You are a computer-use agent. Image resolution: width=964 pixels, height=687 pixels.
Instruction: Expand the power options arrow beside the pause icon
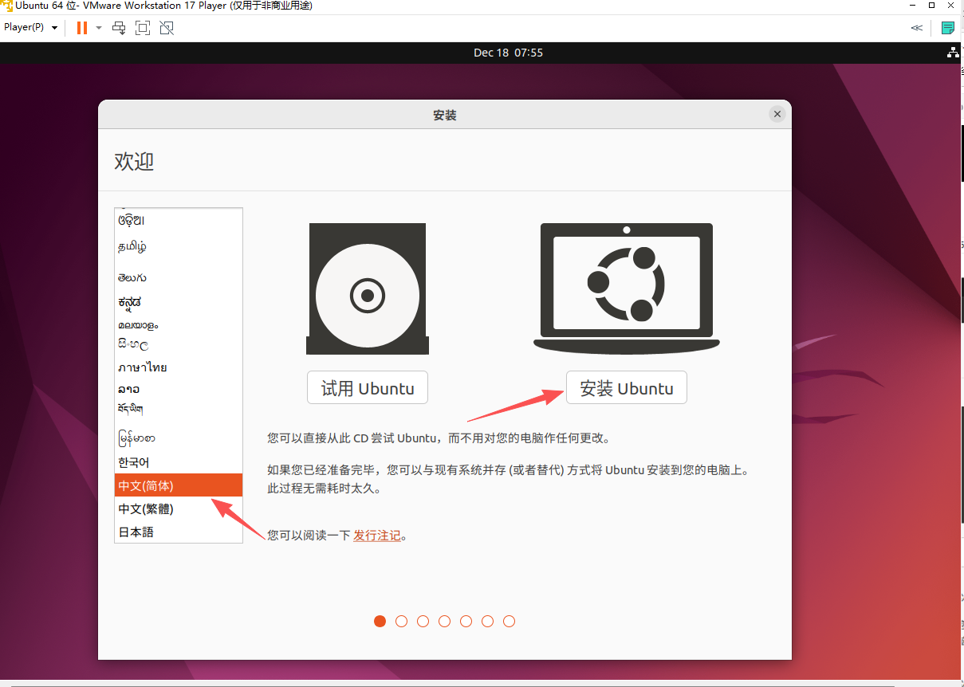[99, 28]
